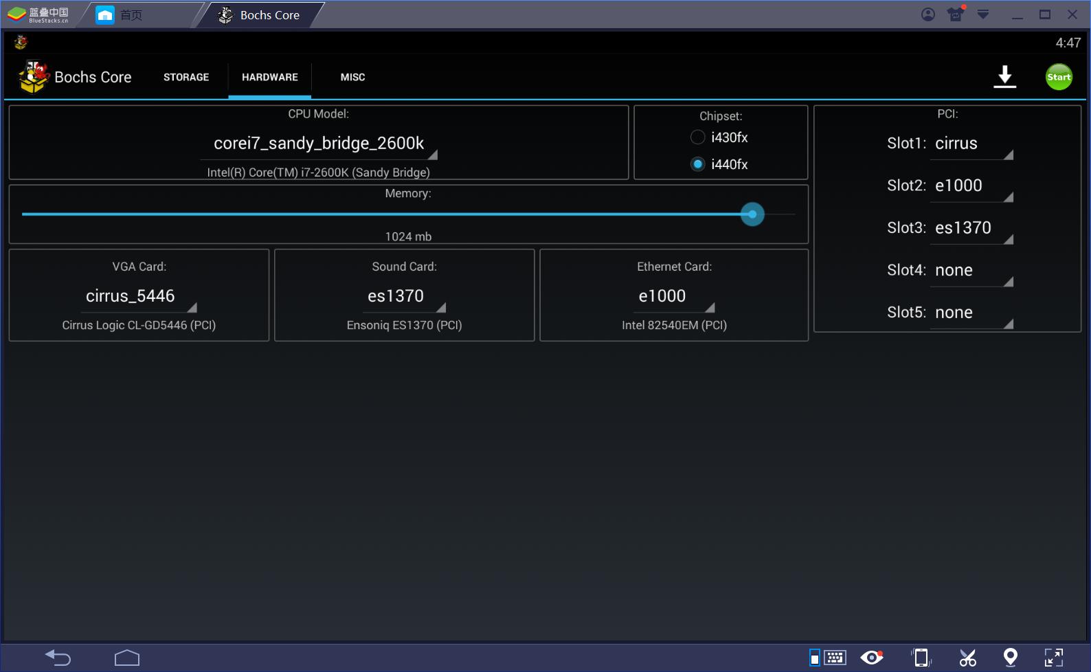
Task: Open the keyboard controls icon
Action: click(x=834, y=658)
